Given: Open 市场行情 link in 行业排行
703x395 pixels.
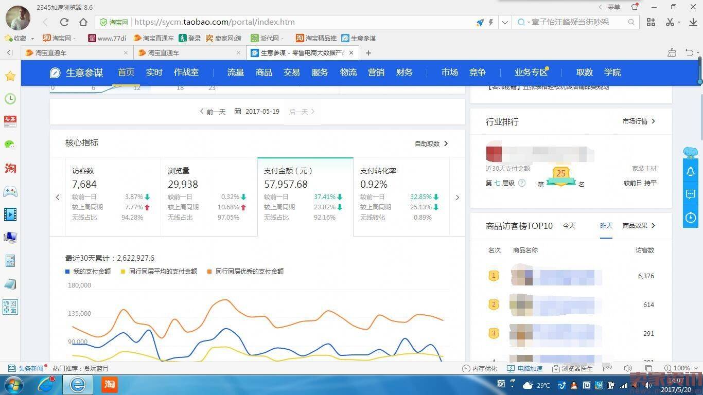Looking at the screenshot, I should tap(639, 121).
